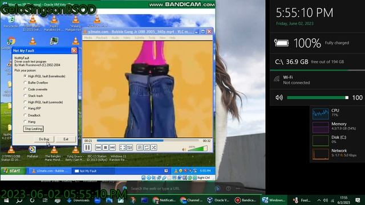Switch to Bandicam taskbar item
This screenshot has width=365, height=205.
point(245,200)
